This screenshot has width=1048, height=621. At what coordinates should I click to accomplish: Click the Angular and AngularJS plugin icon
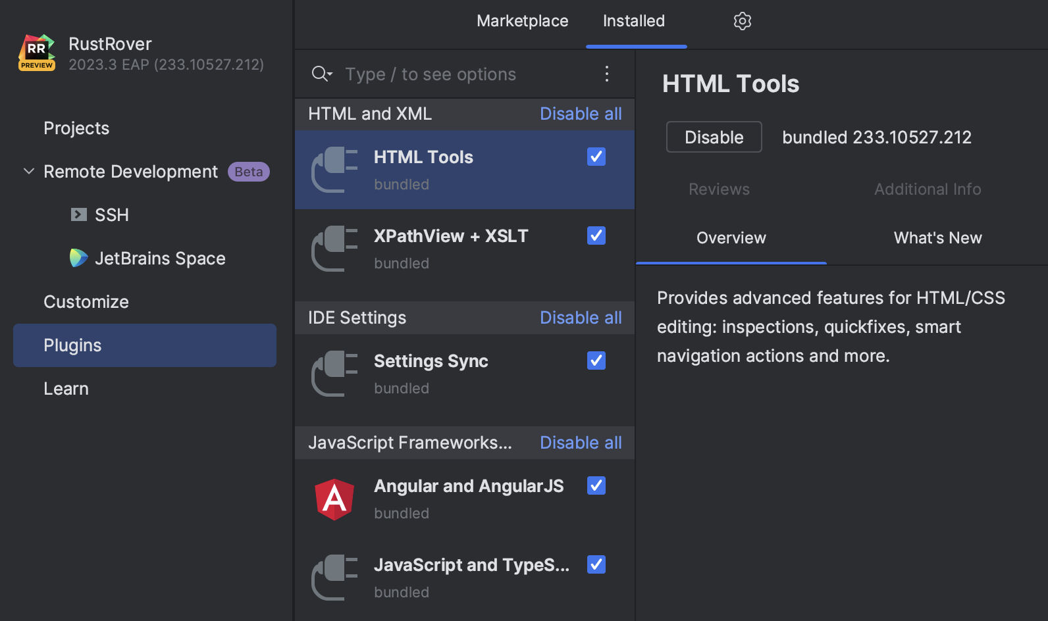pyautogui.click(x=334, y=499)
